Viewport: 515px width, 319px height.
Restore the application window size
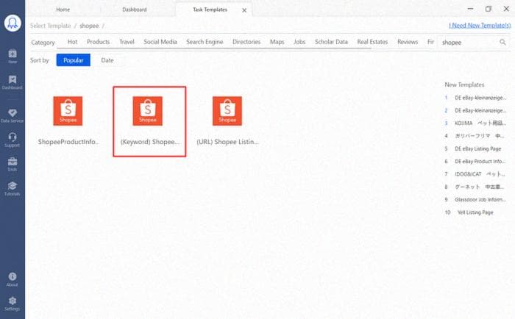click(x=489, y=9)
